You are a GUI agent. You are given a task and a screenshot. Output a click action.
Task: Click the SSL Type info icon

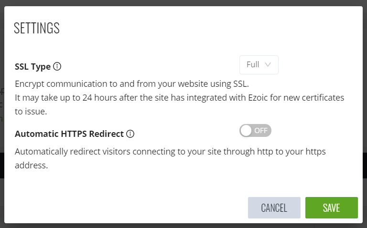[57, 66]
